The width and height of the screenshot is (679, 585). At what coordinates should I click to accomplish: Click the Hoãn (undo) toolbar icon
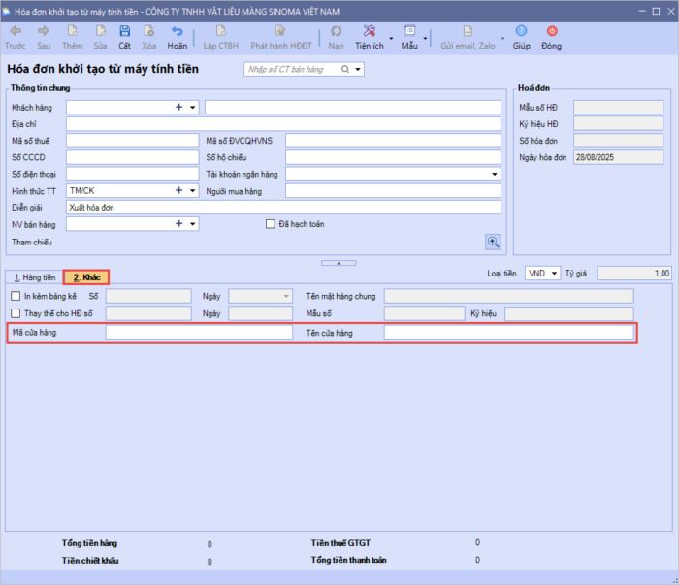point(177,32)
